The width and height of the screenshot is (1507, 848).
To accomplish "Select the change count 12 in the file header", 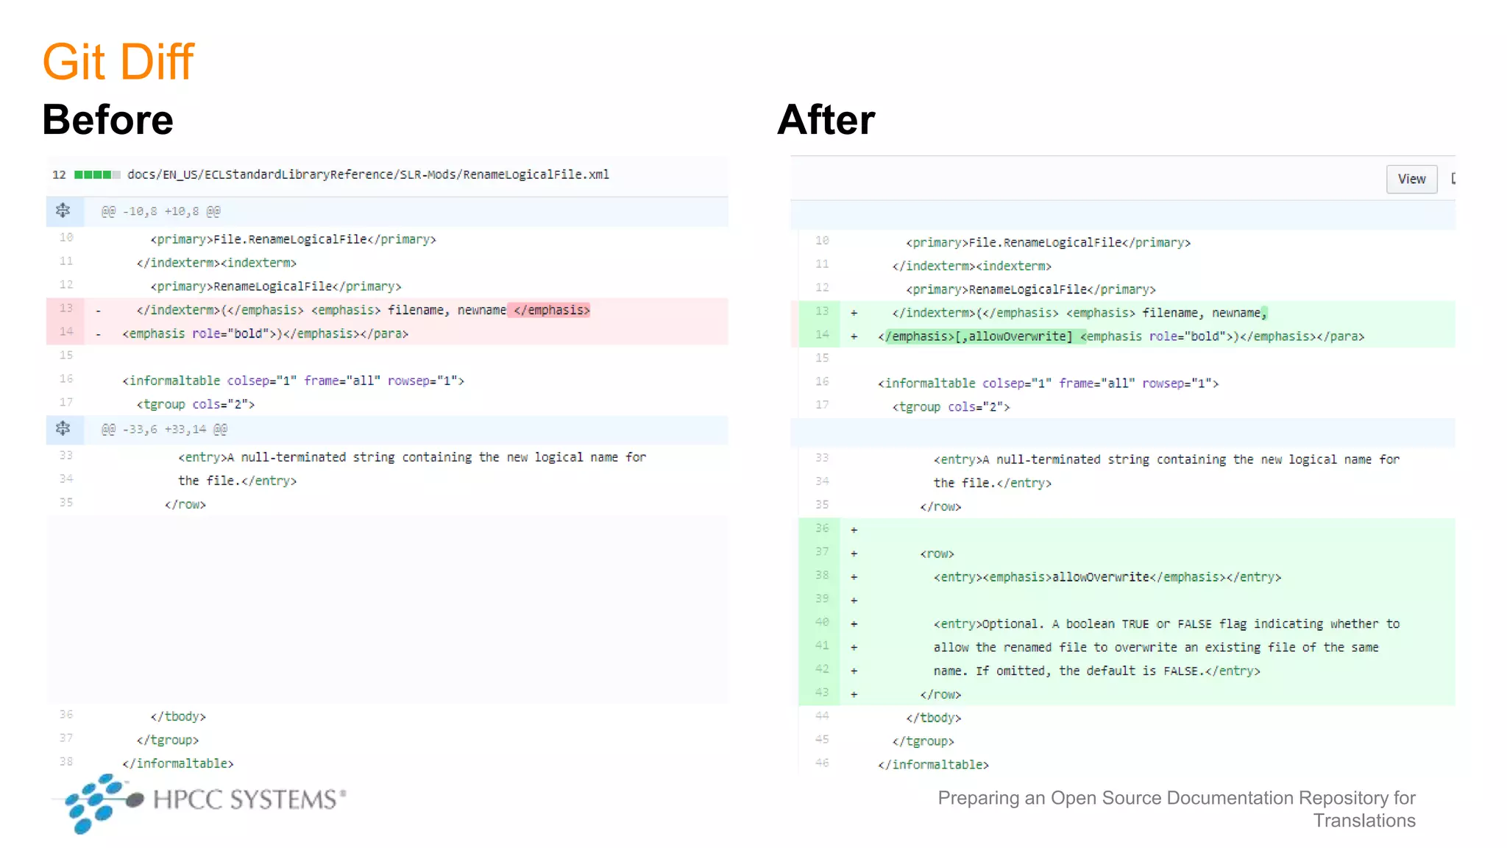I will [x=59, y=174].
